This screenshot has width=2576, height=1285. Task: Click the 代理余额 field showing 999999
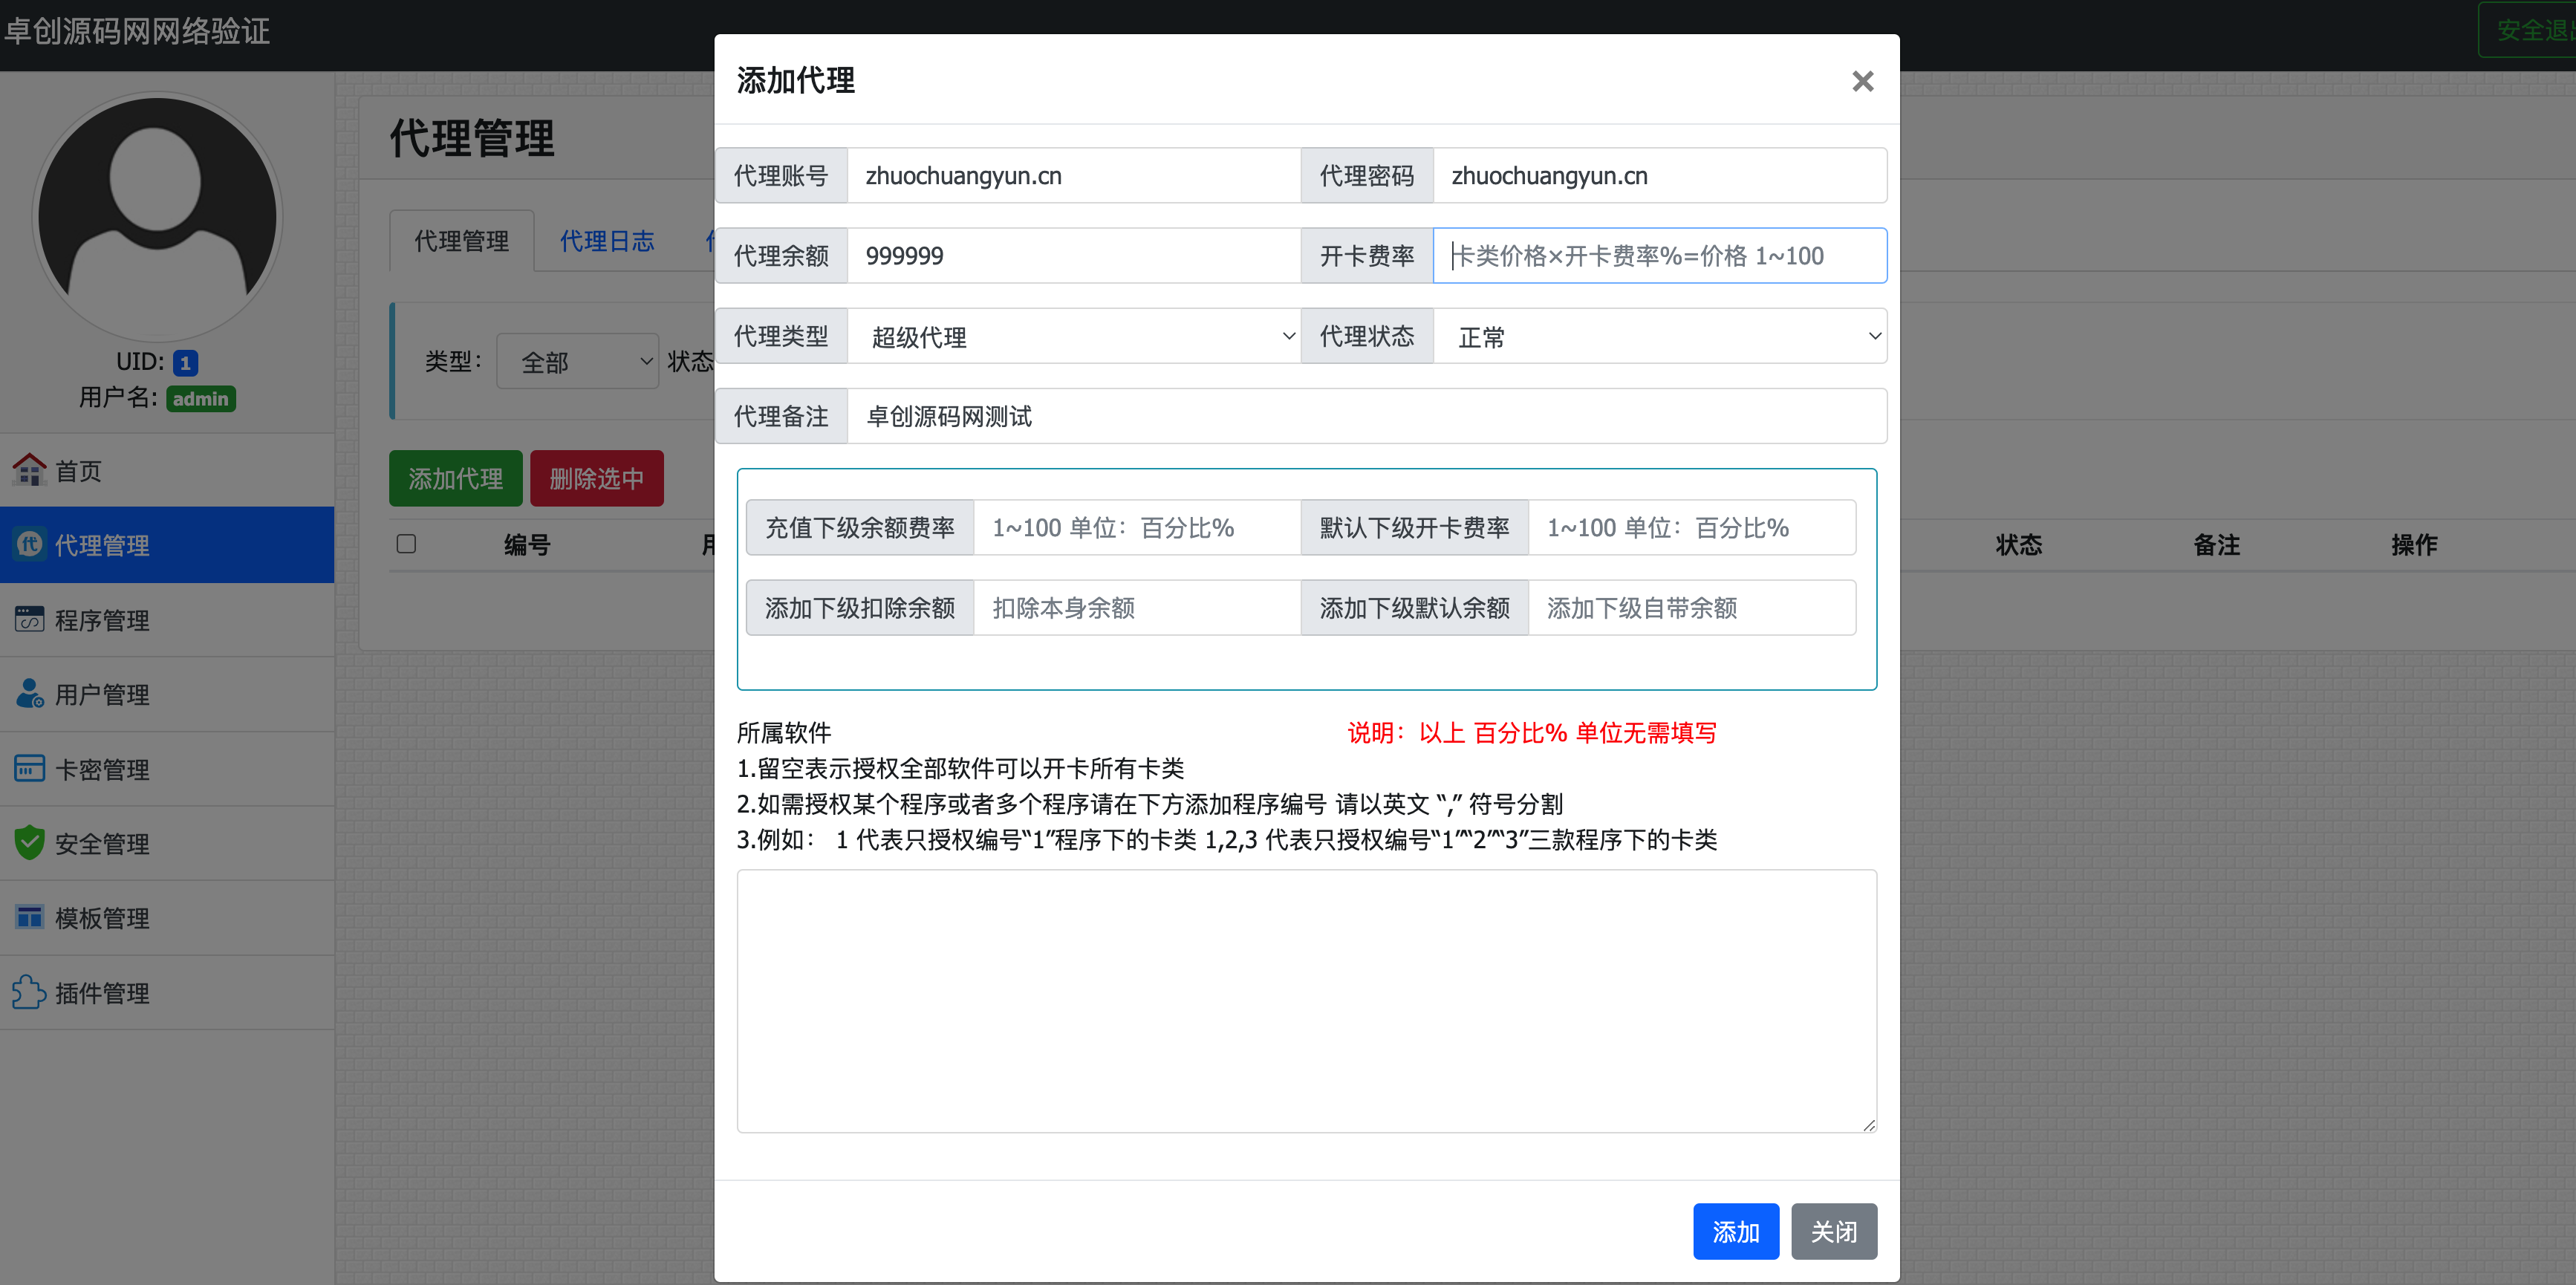pyautogui.click(x=1073, y=256)
